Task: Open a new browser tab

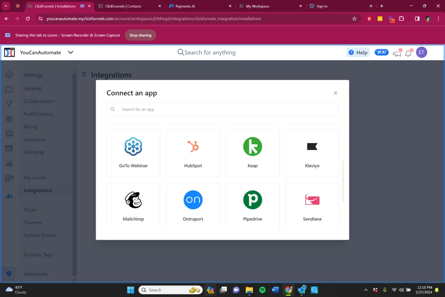Action: [382, 6]
